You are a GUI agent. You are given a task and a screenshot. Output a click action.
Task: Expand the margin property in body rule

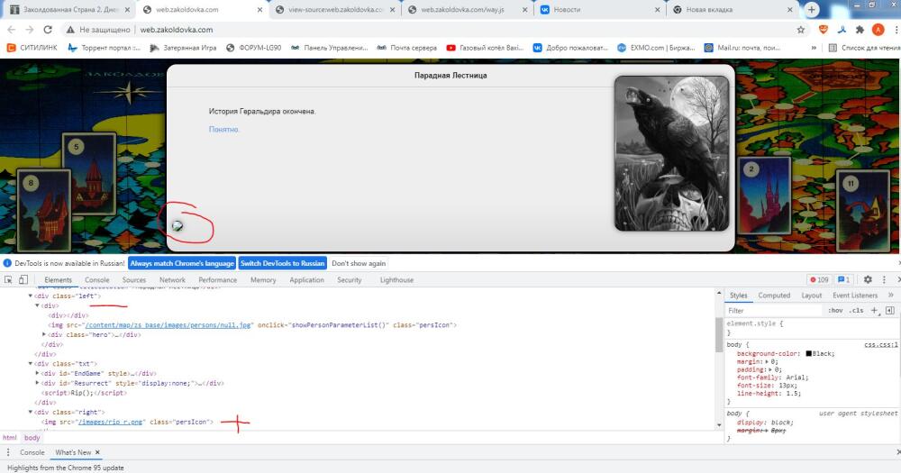point(768,361)
